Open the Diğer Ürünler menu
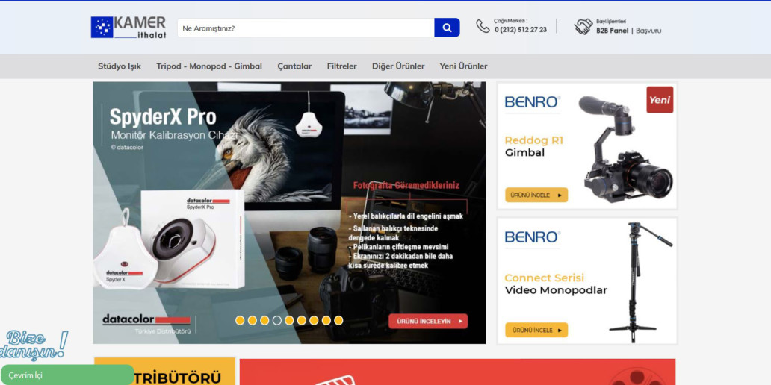771x385 pixels. [398, 66]
